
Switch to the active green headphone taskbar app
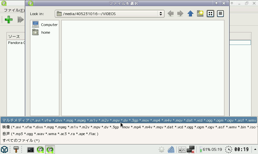click(x=50, y=150)
